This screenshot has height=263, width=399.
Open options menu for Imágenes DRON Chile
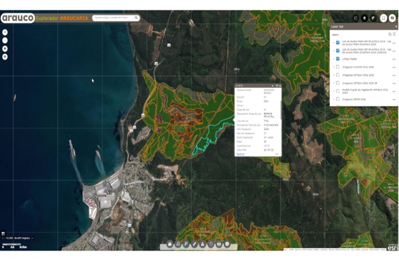coord(394,100)
